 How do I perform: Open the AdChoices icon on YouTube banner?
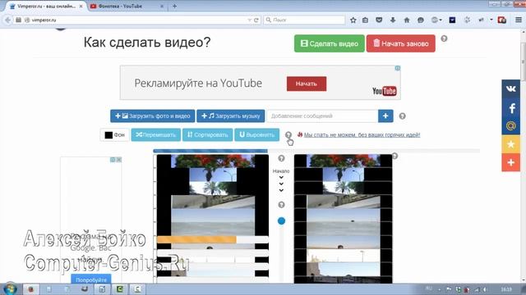pyautogui.click(x=398, y=68)
